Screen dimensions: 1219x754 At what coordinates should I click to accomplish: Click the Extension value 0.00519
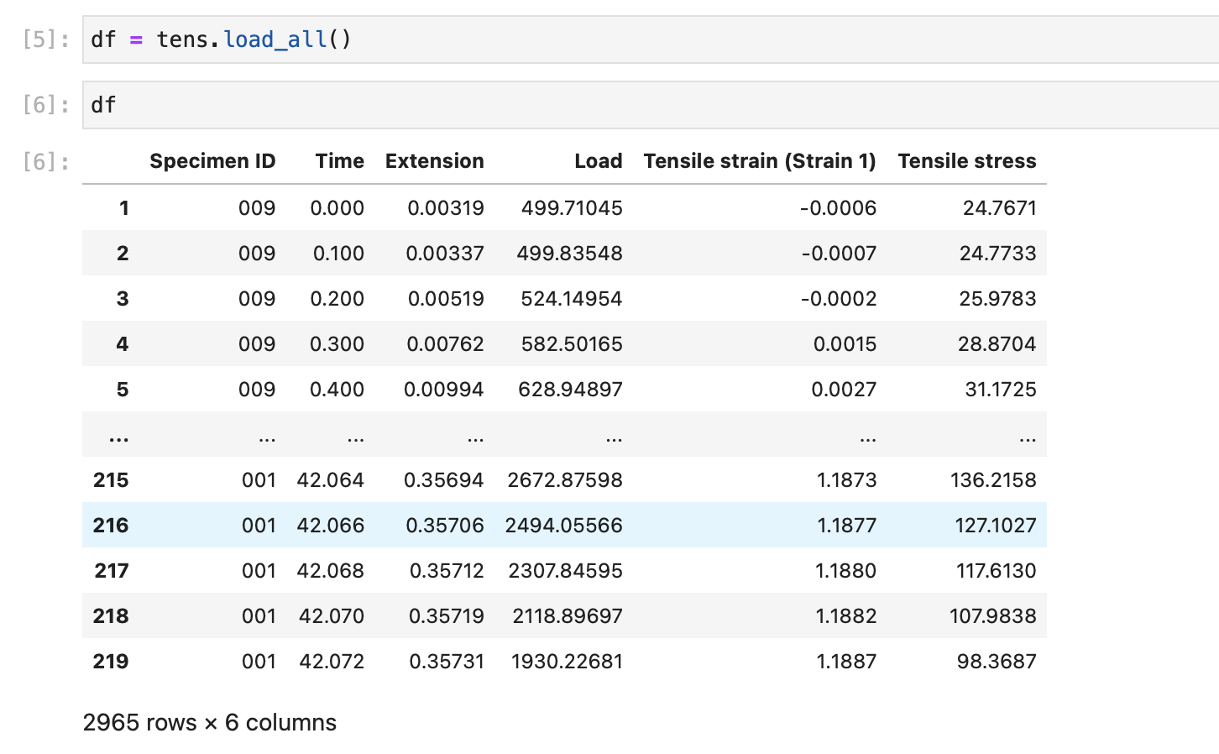click(x=446, y=299)
